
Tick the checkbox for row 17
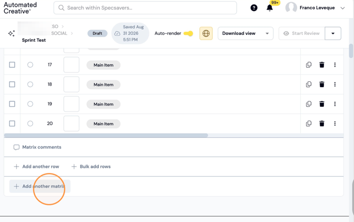coord(12,65)
